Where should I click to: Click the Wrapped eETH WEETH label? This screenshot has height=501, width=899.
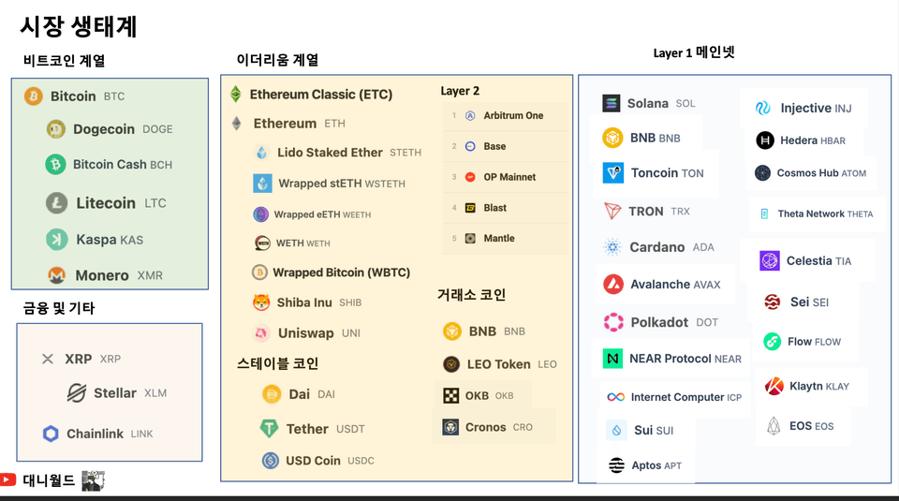click(322, 214)
